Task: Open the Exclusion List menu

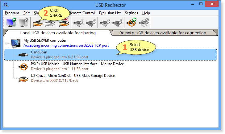Action: pos(110,13)
